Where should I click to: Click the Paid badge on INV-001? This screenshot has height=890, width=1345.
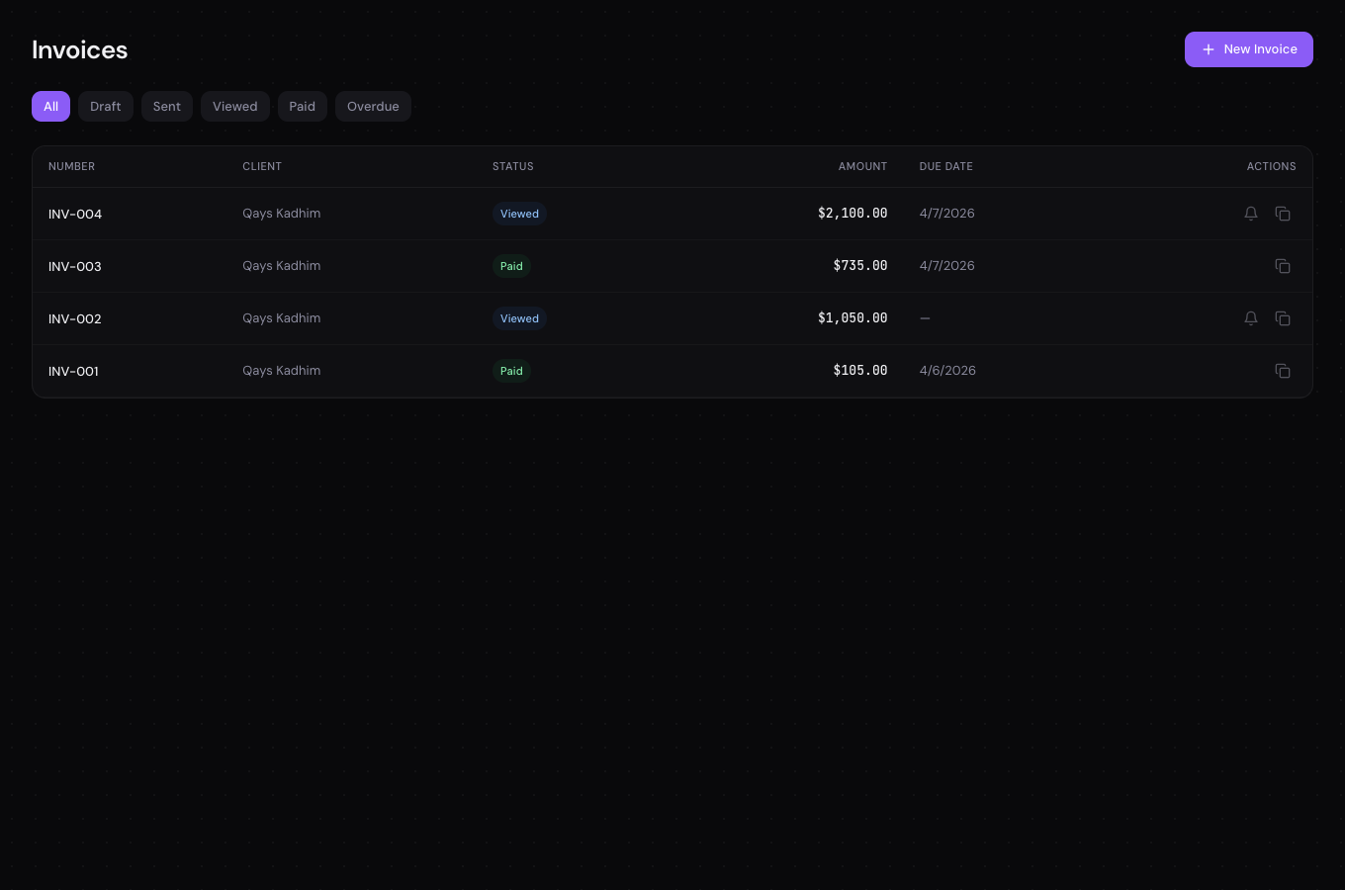point(511,371)
